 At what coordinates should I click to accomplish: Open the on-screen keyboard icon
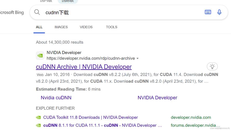208,12
